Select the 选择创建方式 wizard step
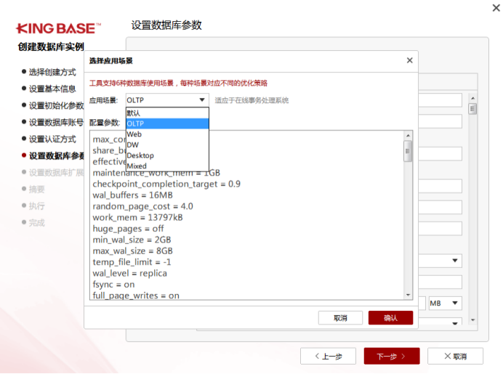The width and height of the screenshot is (503, 374). point(52,72)
